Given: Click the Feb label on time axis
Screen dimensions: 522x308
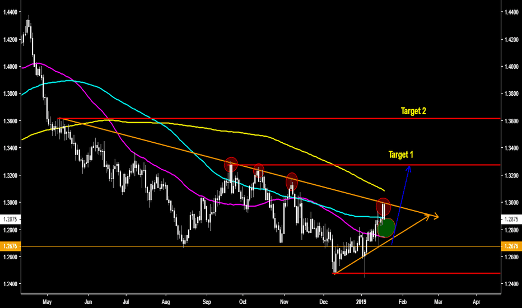Looking at the screenshot, I should 403,302.
